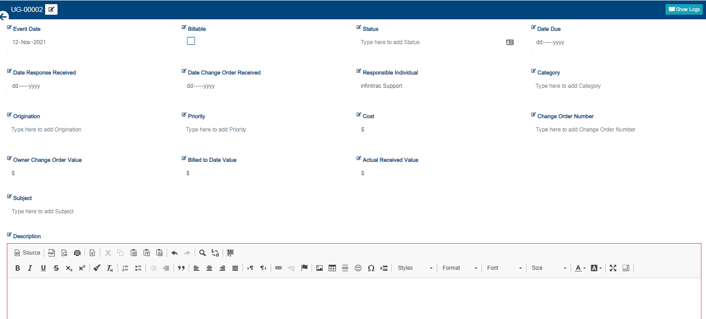
Task: Insert a table into the description
Action: point(332,268)
